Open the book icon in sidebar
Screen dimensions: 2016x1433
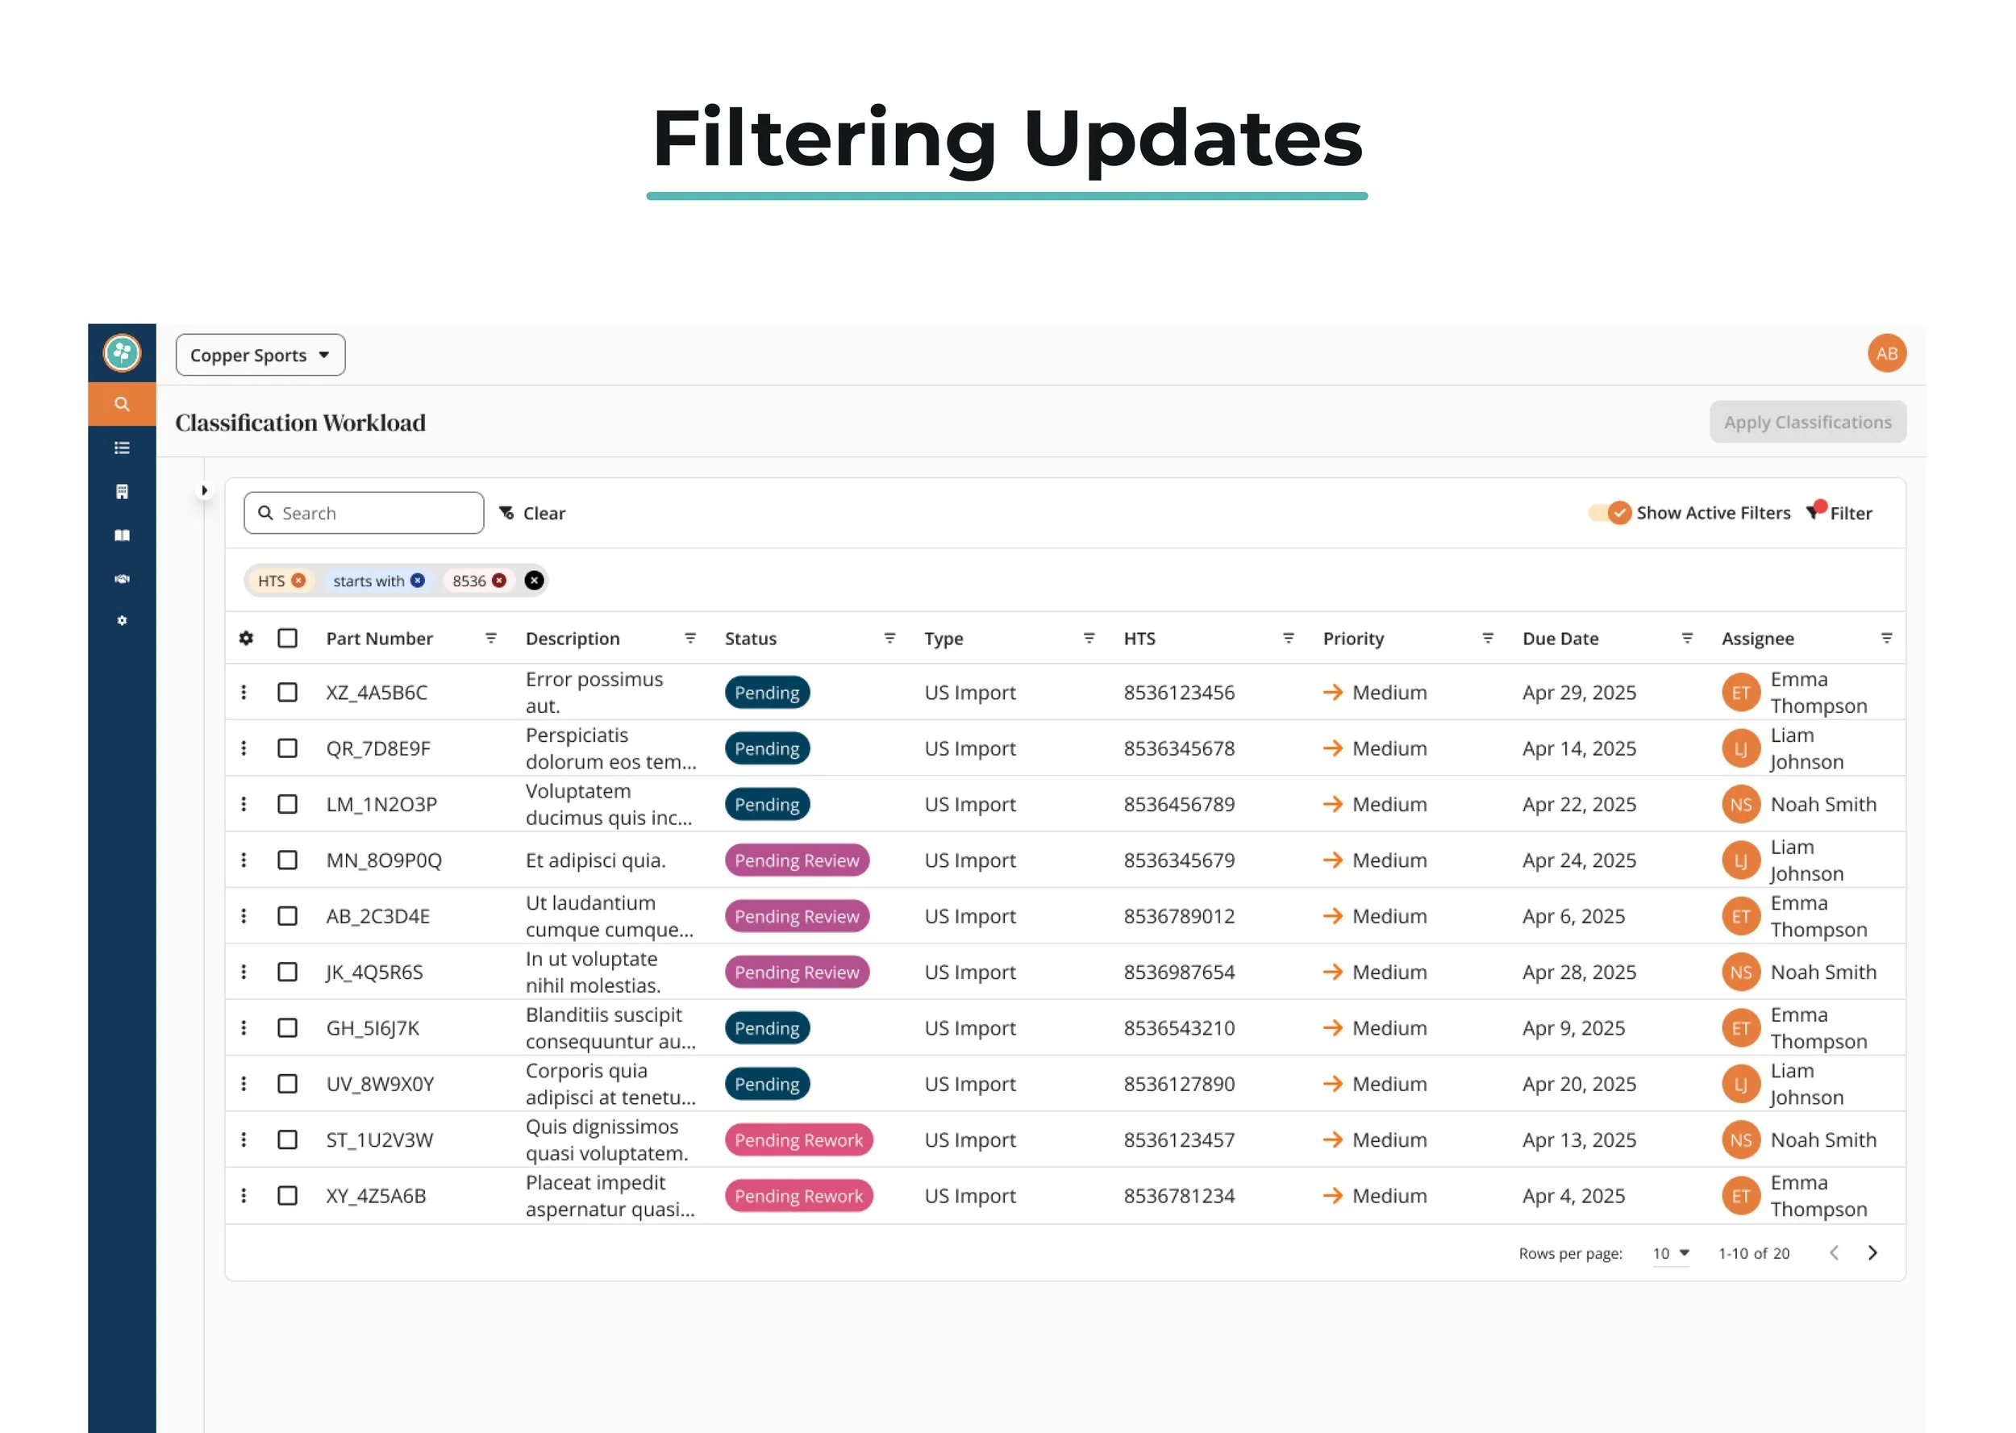[122, 535]
